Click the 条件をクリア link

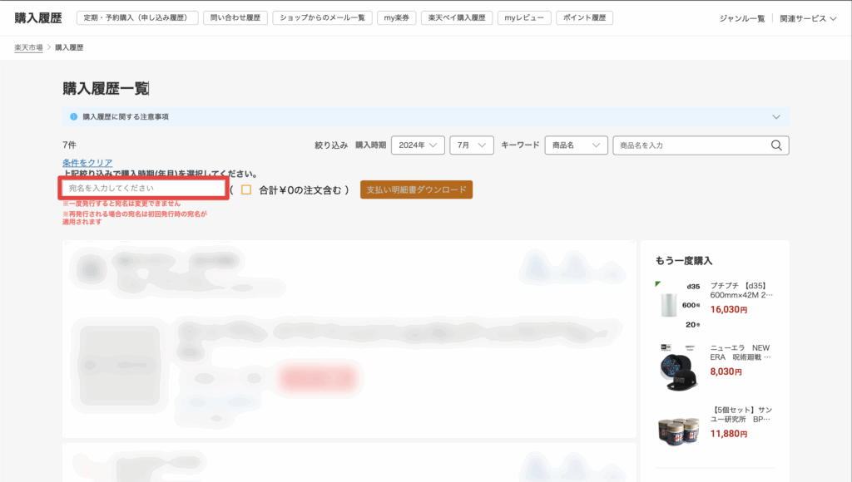pyautogui.click(x=87, y=162)
